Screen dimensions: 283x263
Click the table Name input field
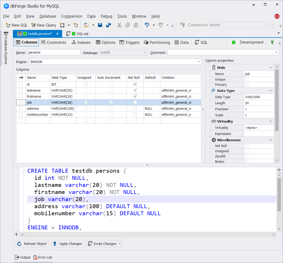(x=54, y=52)
